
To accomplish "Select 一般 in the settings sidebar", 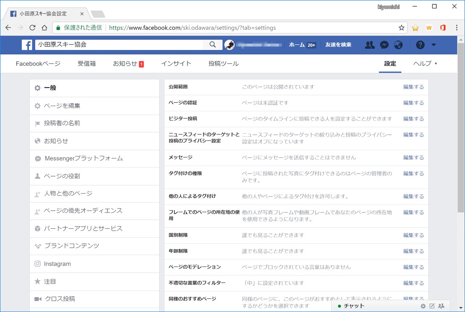I will point(94,88).
